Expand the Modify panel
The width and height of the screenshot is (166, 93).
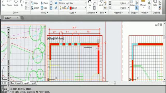point(44,13)
